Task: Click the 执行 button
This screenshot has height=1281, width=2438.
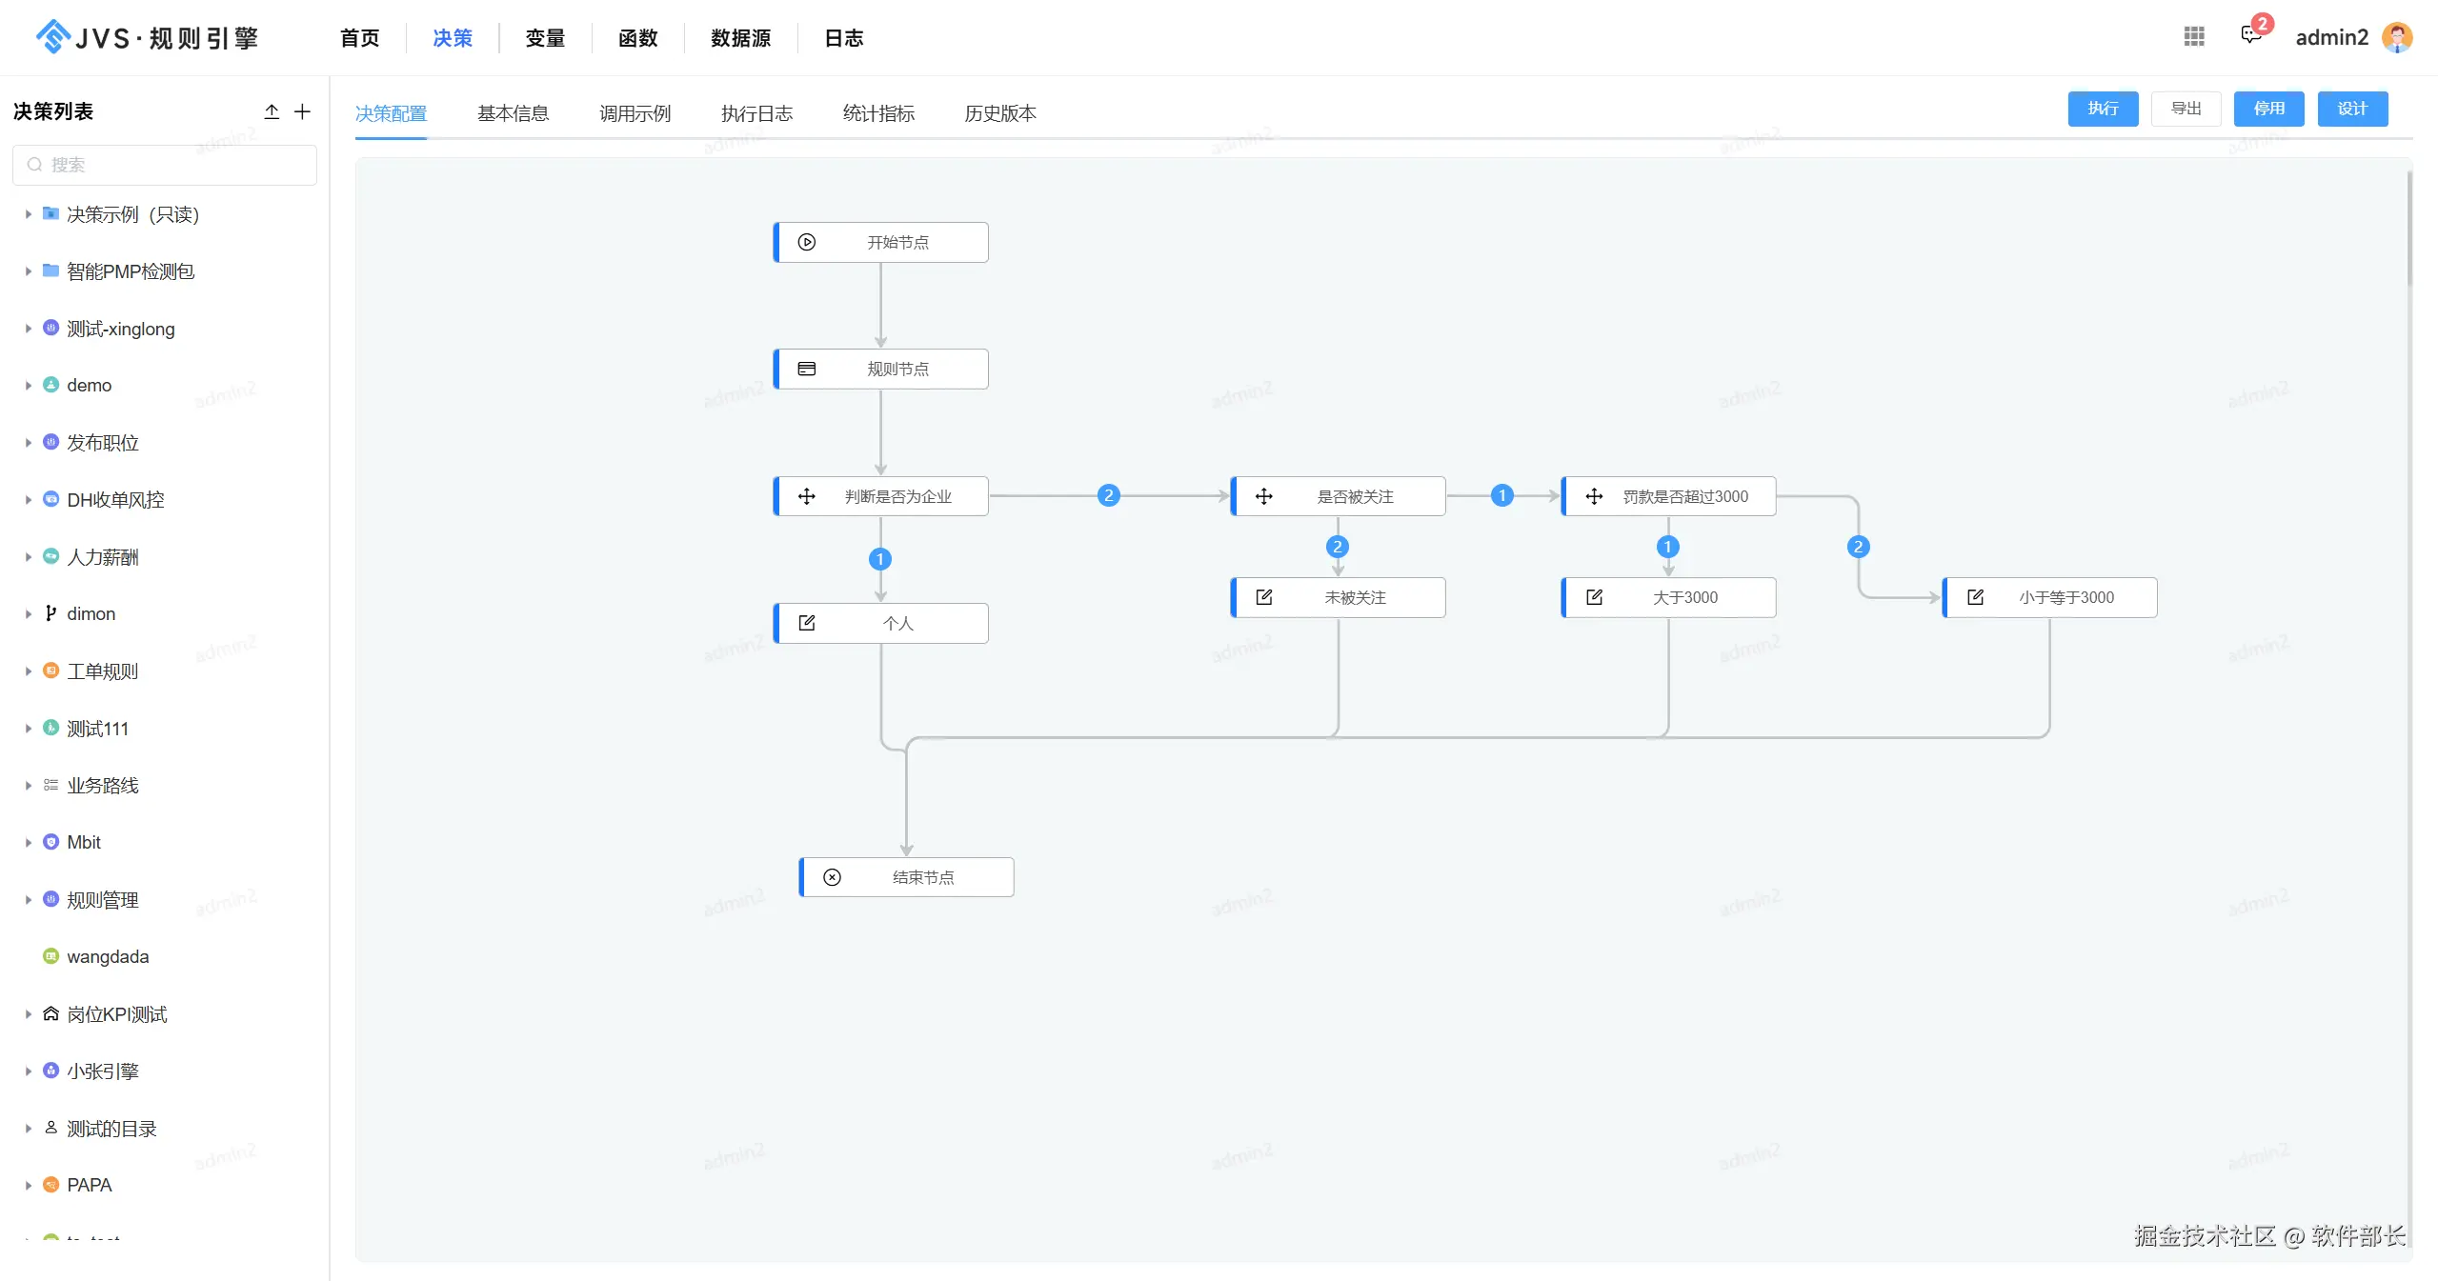Action: [2103, 109]
